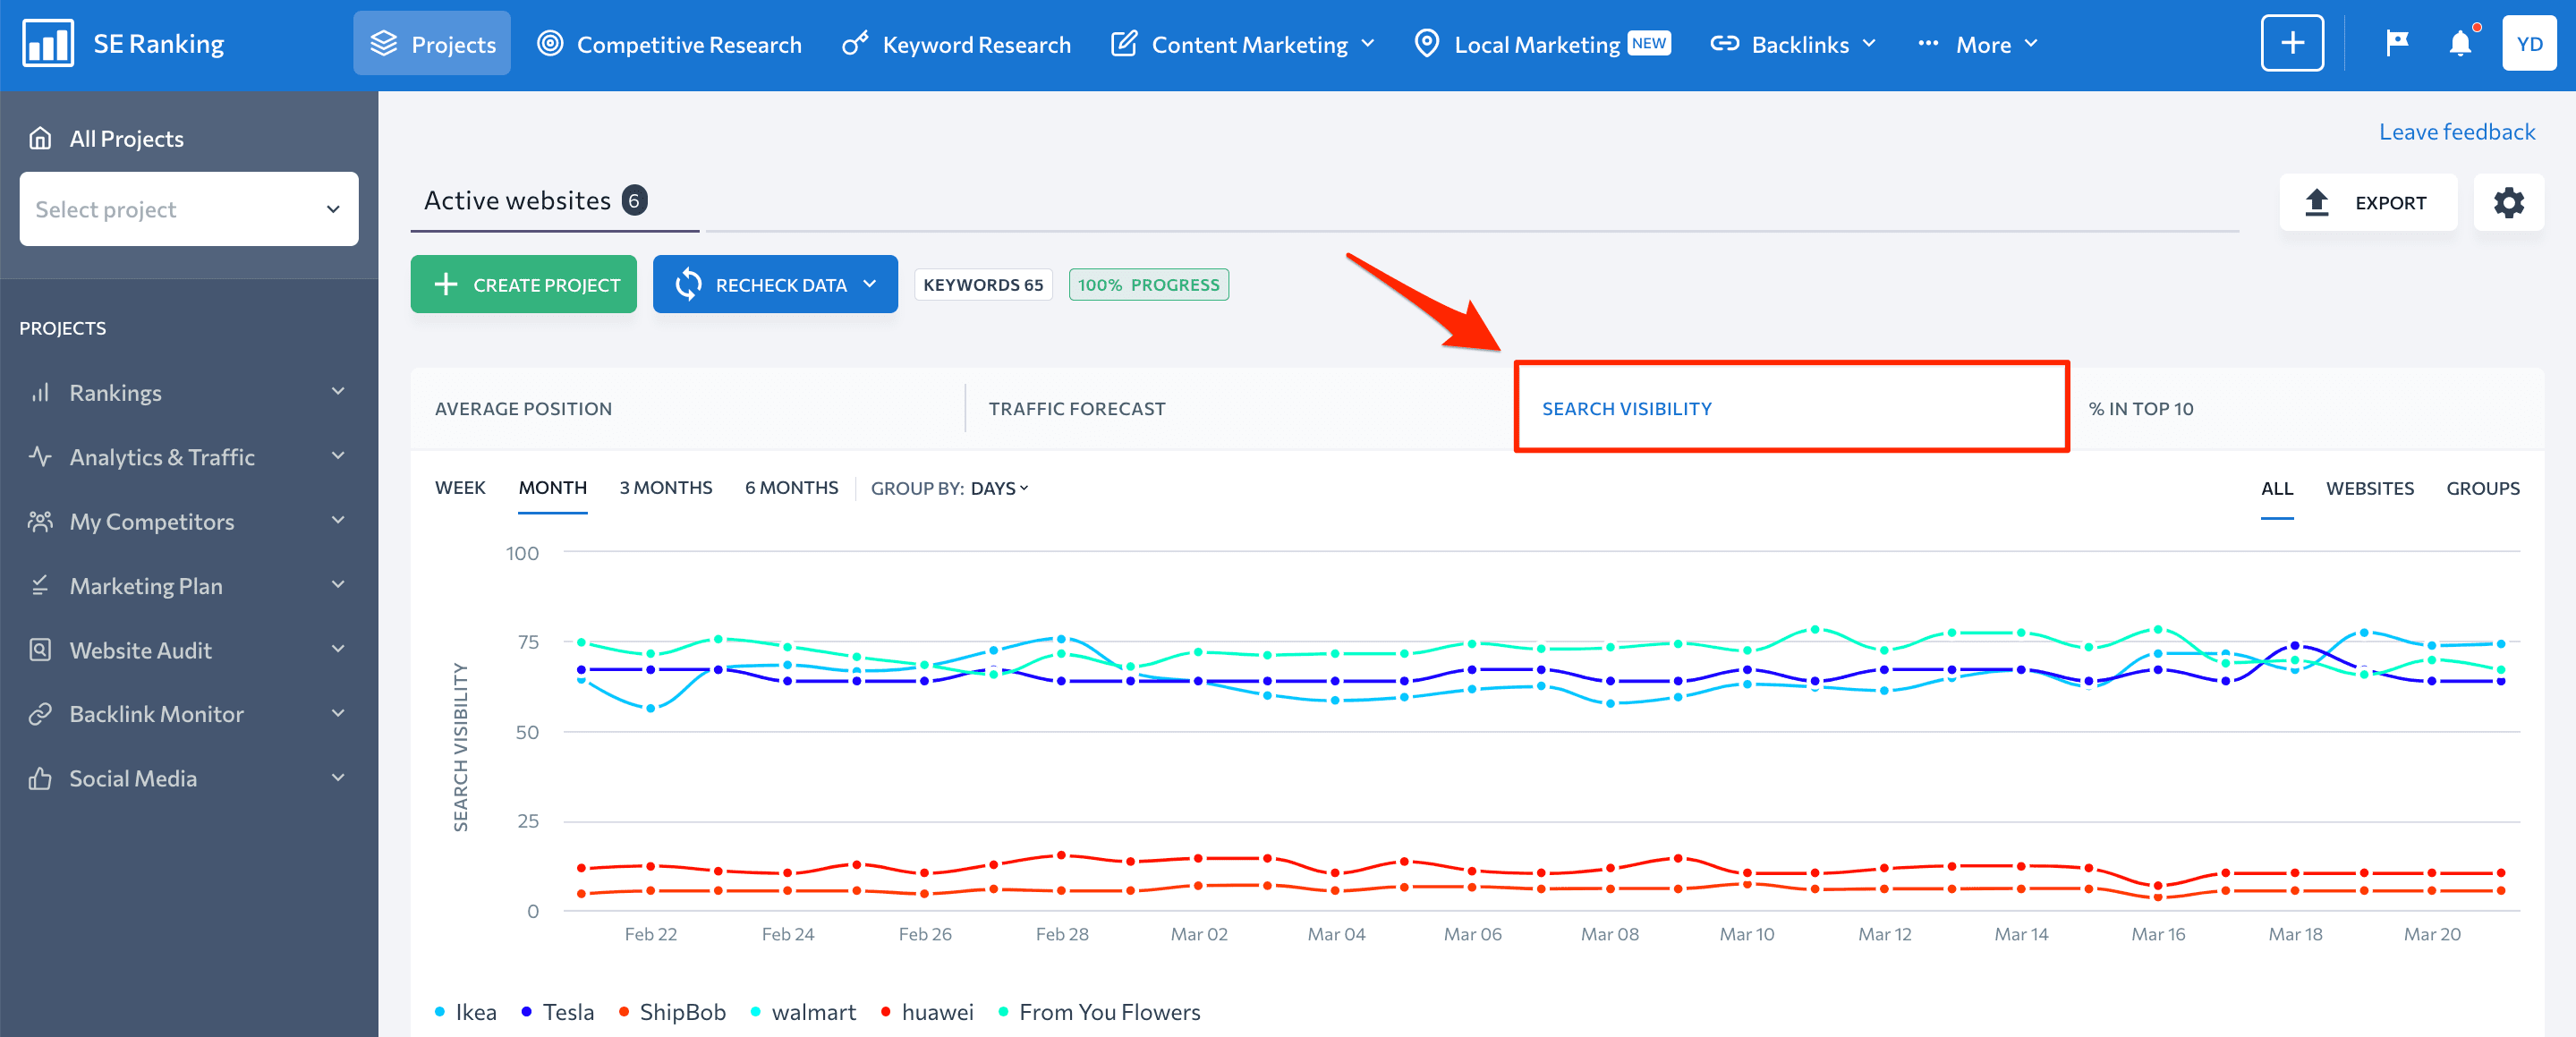Click the More ellipsis icon
Viewport: 2576px width, 1037px height.
click(x=1928, y=44)
